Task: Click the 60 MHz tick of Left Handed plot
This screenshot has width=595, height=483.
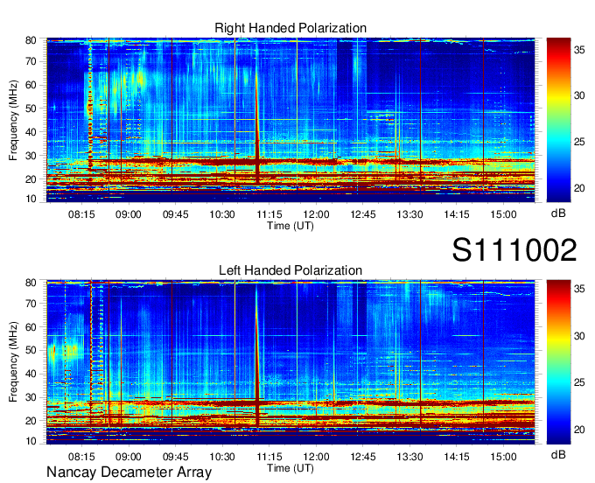Action: pyautogui.click(x=31, y=327)
